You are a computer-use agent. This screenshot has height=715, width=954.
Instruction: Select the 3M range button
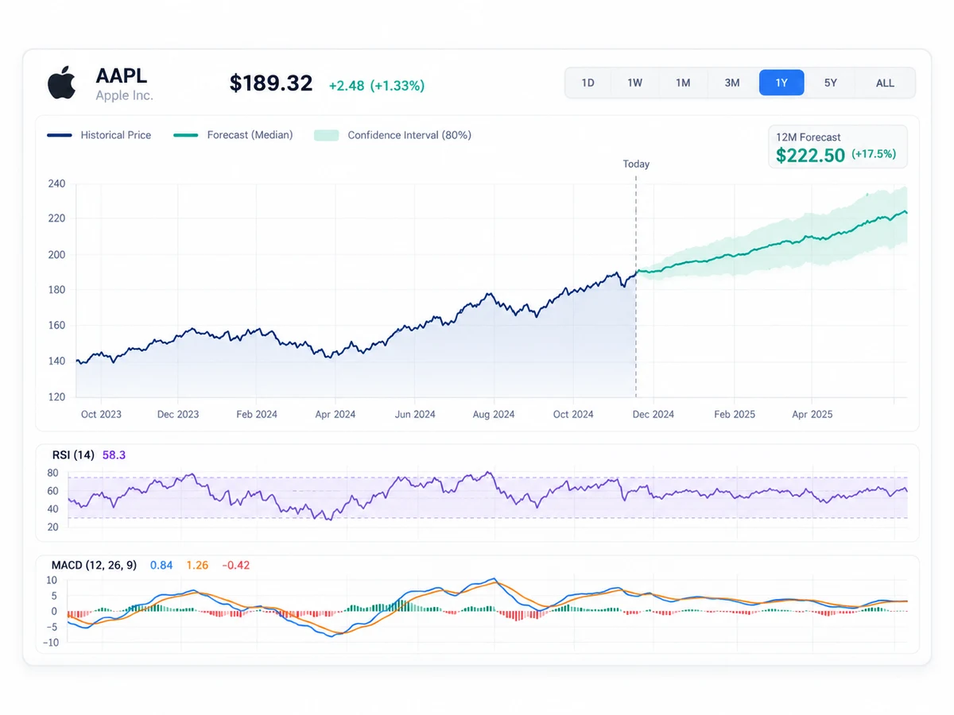(x=732, y=83)
